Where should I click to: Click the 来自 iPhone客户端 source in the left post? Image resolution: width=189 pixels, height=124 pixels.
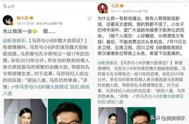(x=49, y=24)
